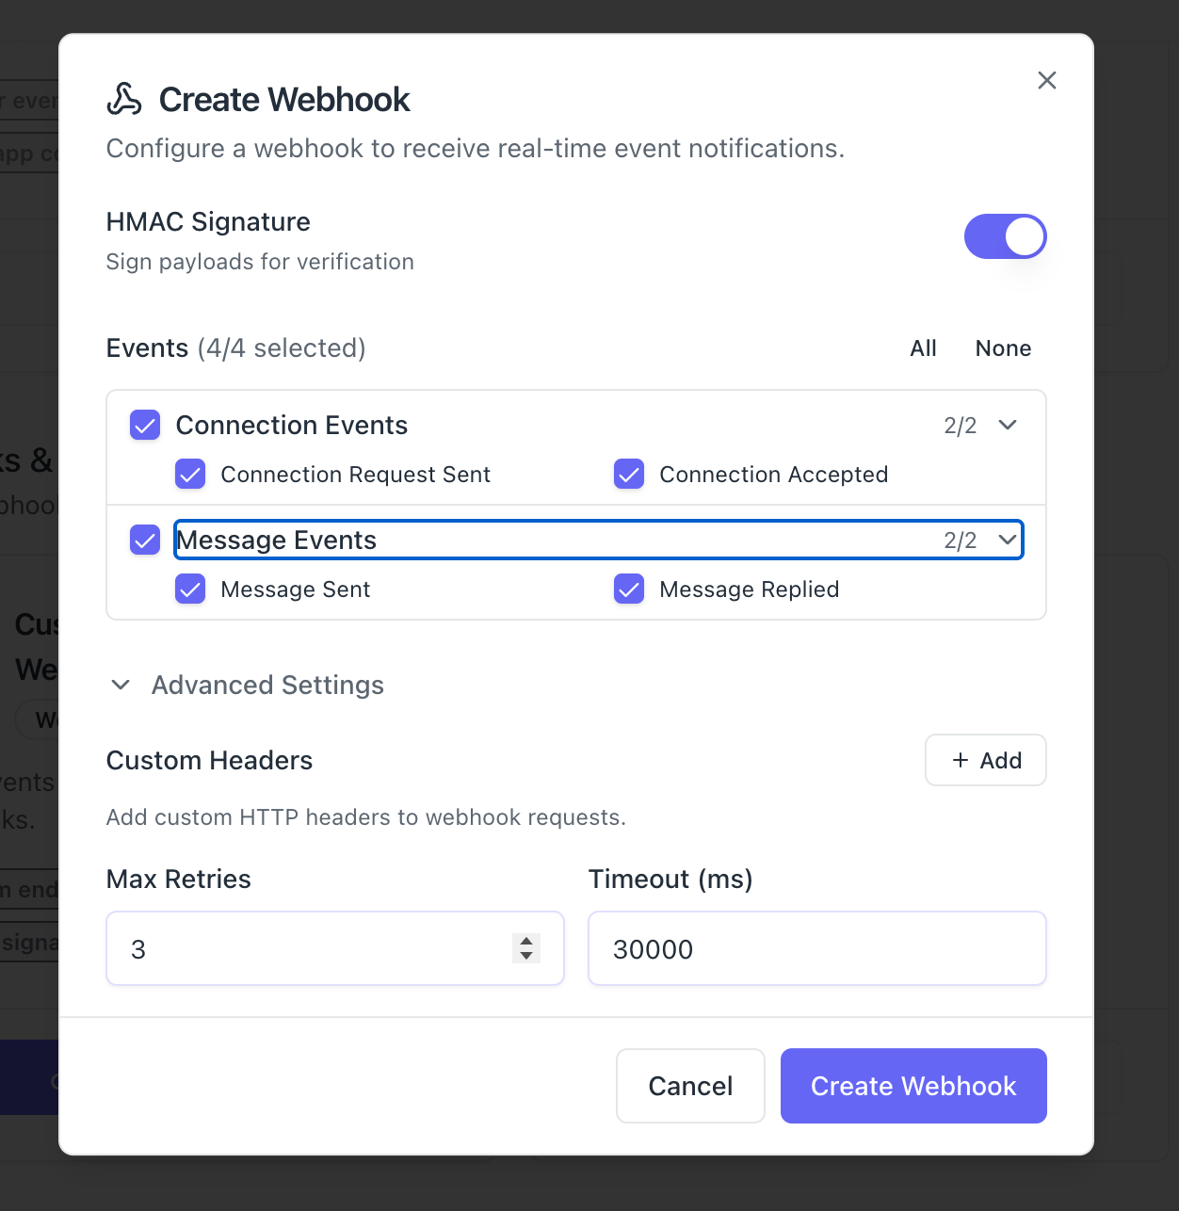Add a custom header
This screenshot has height=1211, width=1179.
coord(985,760)
